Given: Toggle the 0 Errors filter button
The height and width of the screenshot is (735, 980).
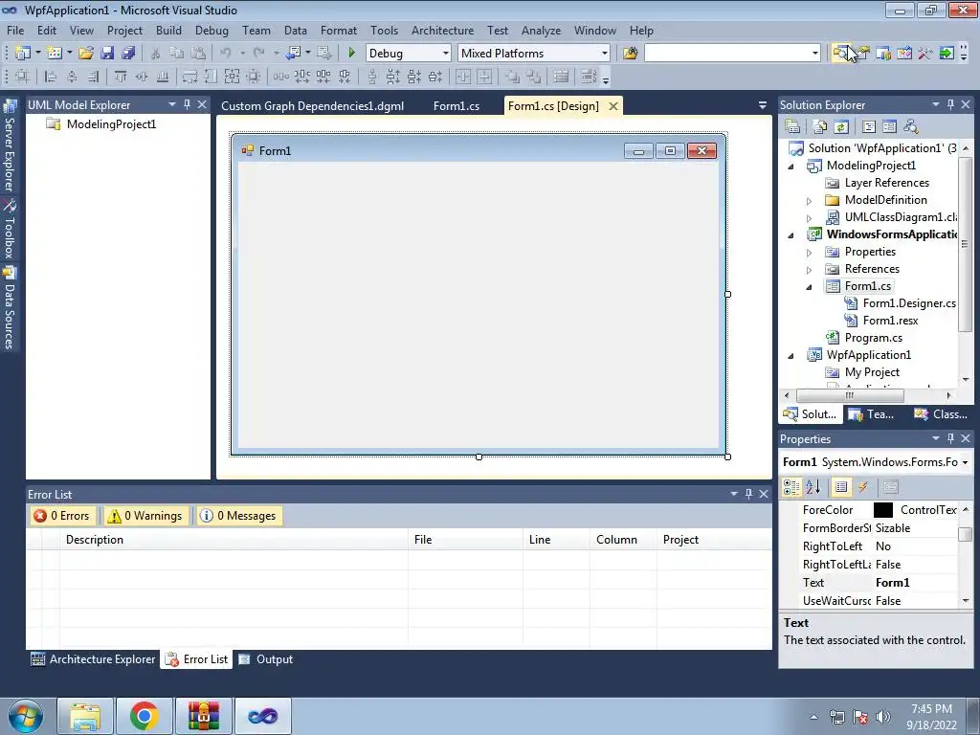Looking at the screenshot, I should [62, 516].
